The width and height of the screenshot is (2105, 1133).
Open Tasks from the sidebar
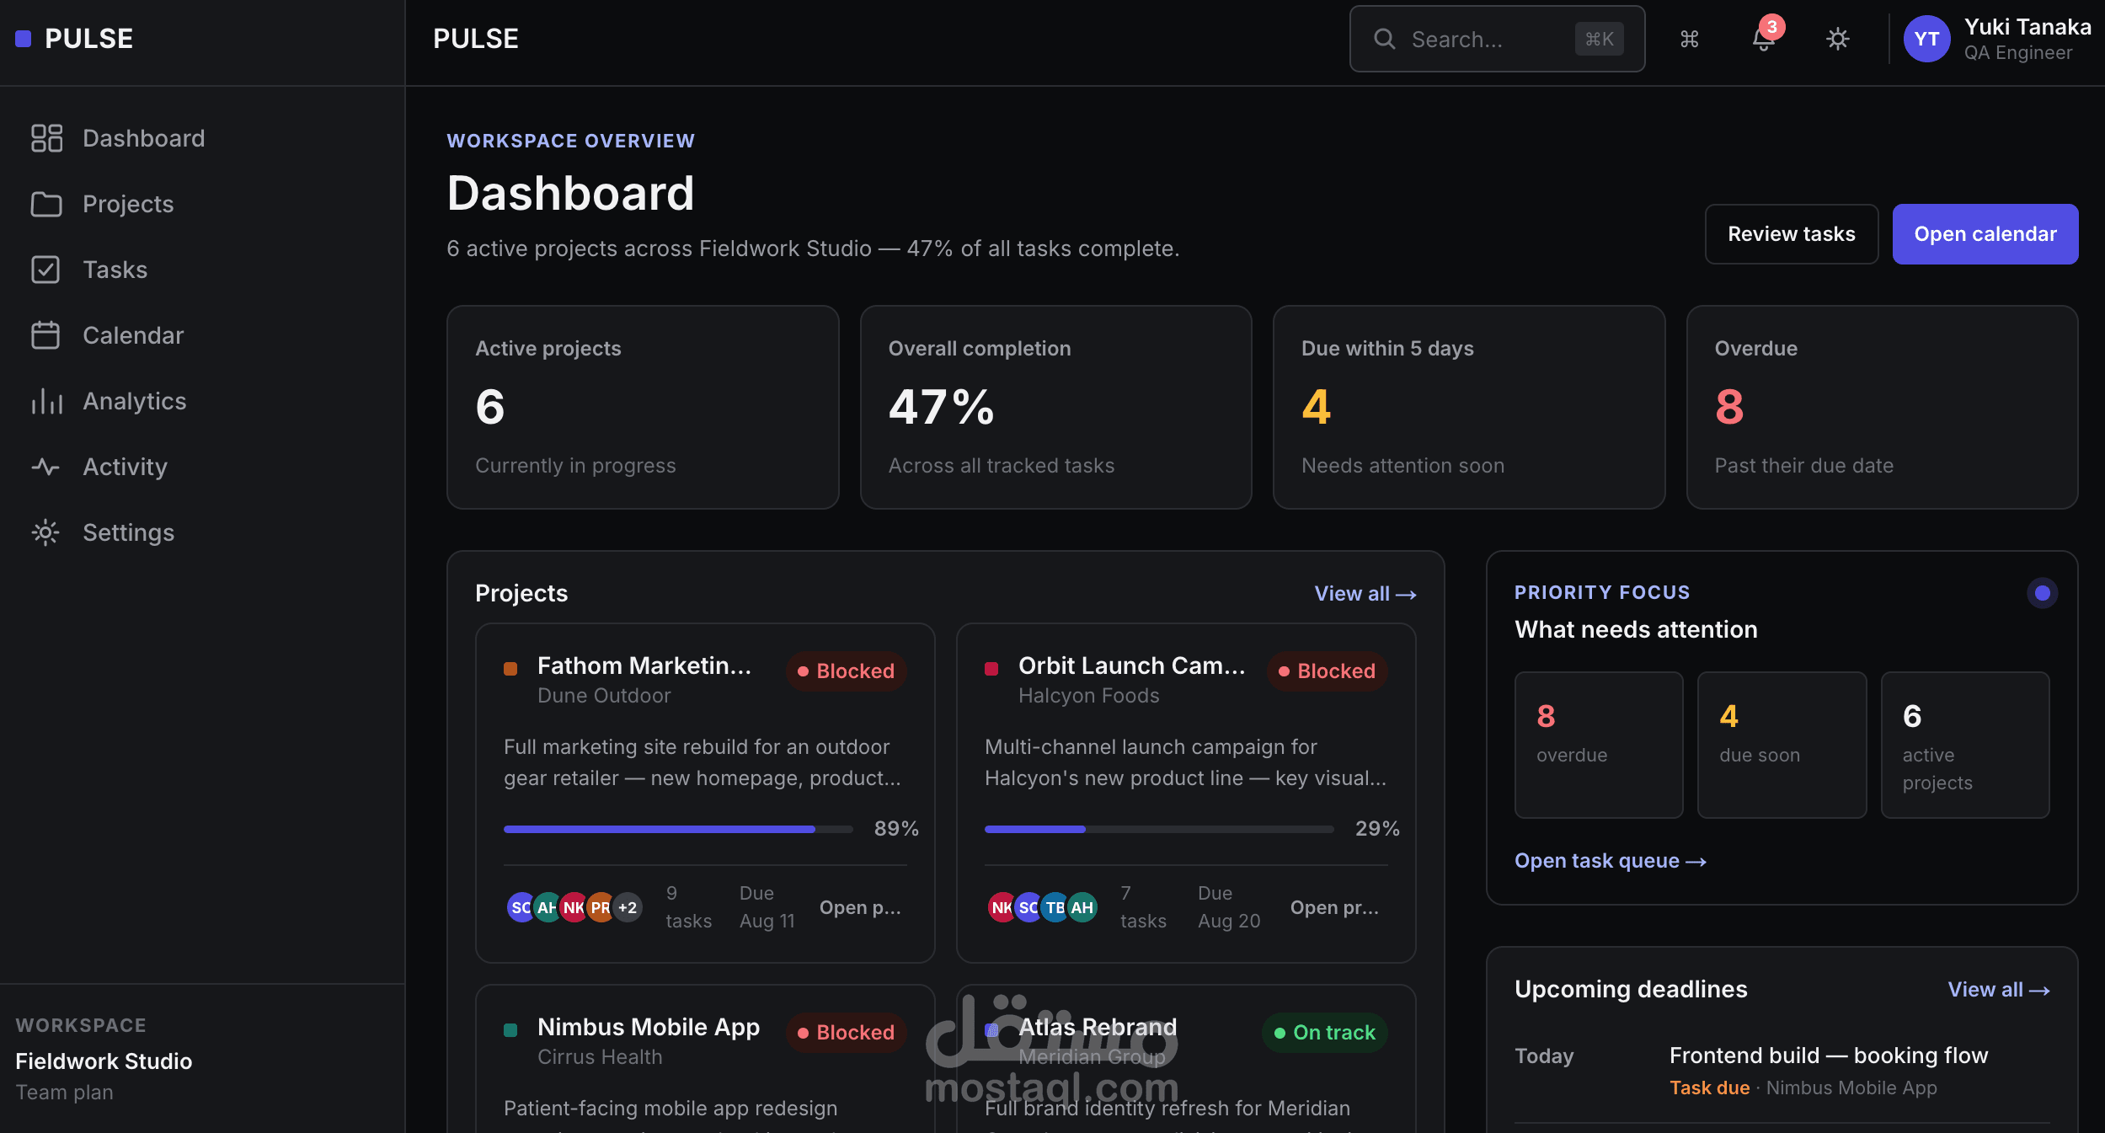click(202, 270)
